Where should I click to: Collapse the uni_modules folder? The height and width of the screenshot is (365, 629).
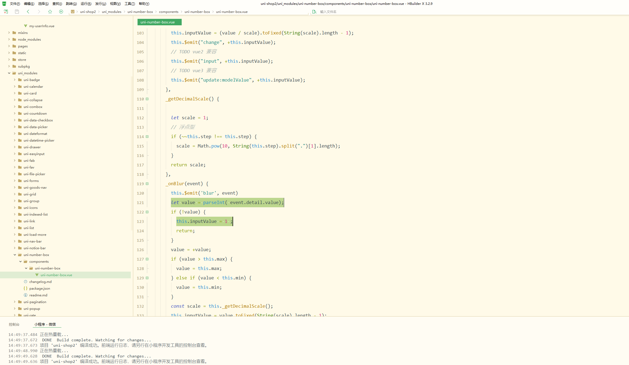point(9,73)
